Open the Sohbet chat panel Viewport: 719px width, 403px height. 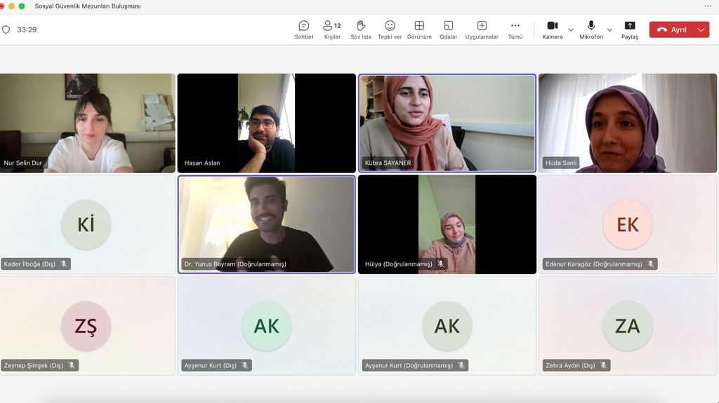[303, 29]
